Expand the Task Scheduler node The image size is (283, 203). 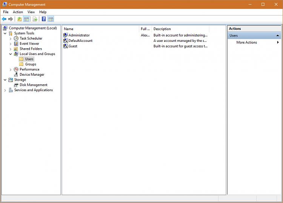11,38
